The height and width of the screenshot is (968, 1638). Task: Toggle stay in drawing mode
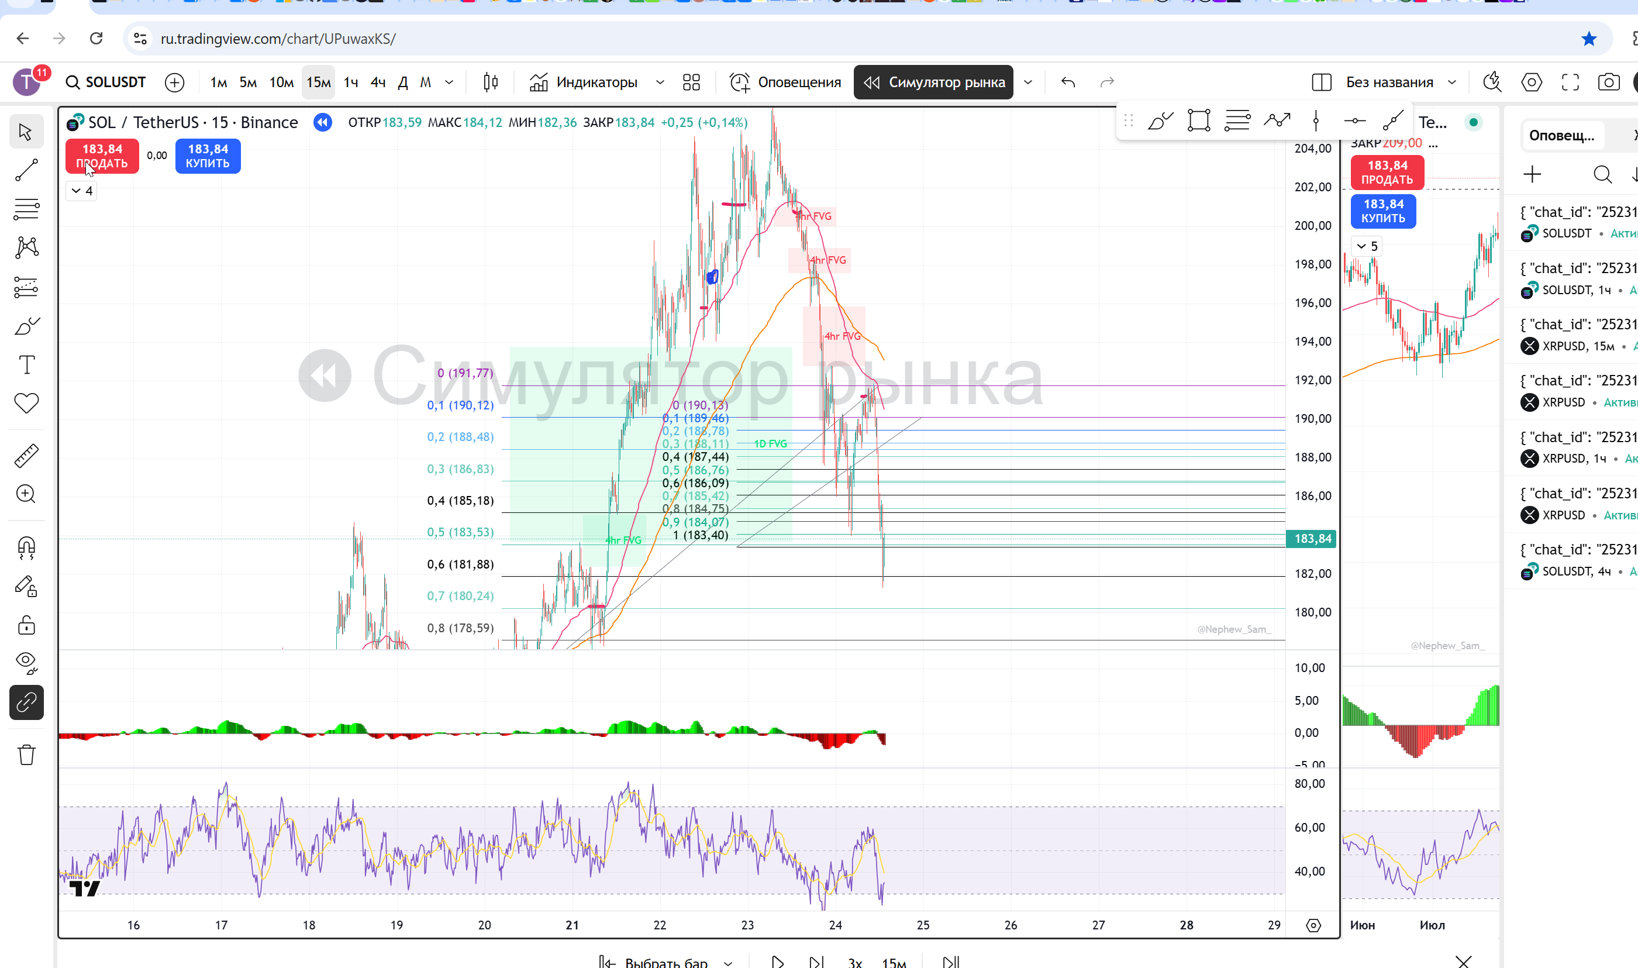[x=26, y=587]
